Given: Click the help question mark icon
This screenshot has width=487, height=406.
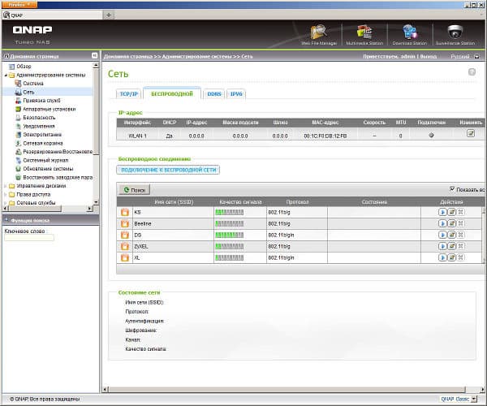Looking at the screenshot, I should [x=472, y=72].
